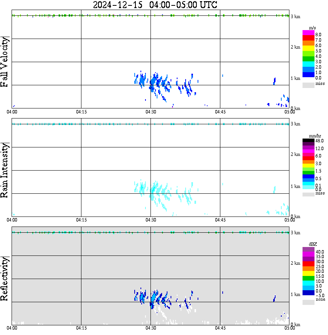
Task: Pick the orange 3.0 mm/hr swatch
Action: [308, 162]
